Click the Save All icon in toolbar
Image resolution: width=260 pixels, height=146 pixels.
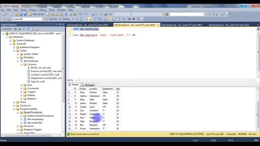click(x=25, y=15)
